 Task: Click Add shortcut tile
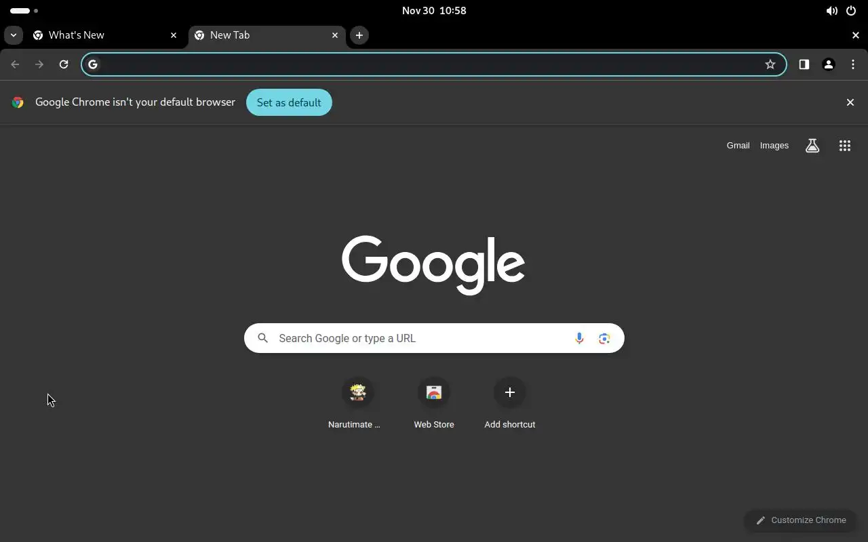[x=510, y=404]
